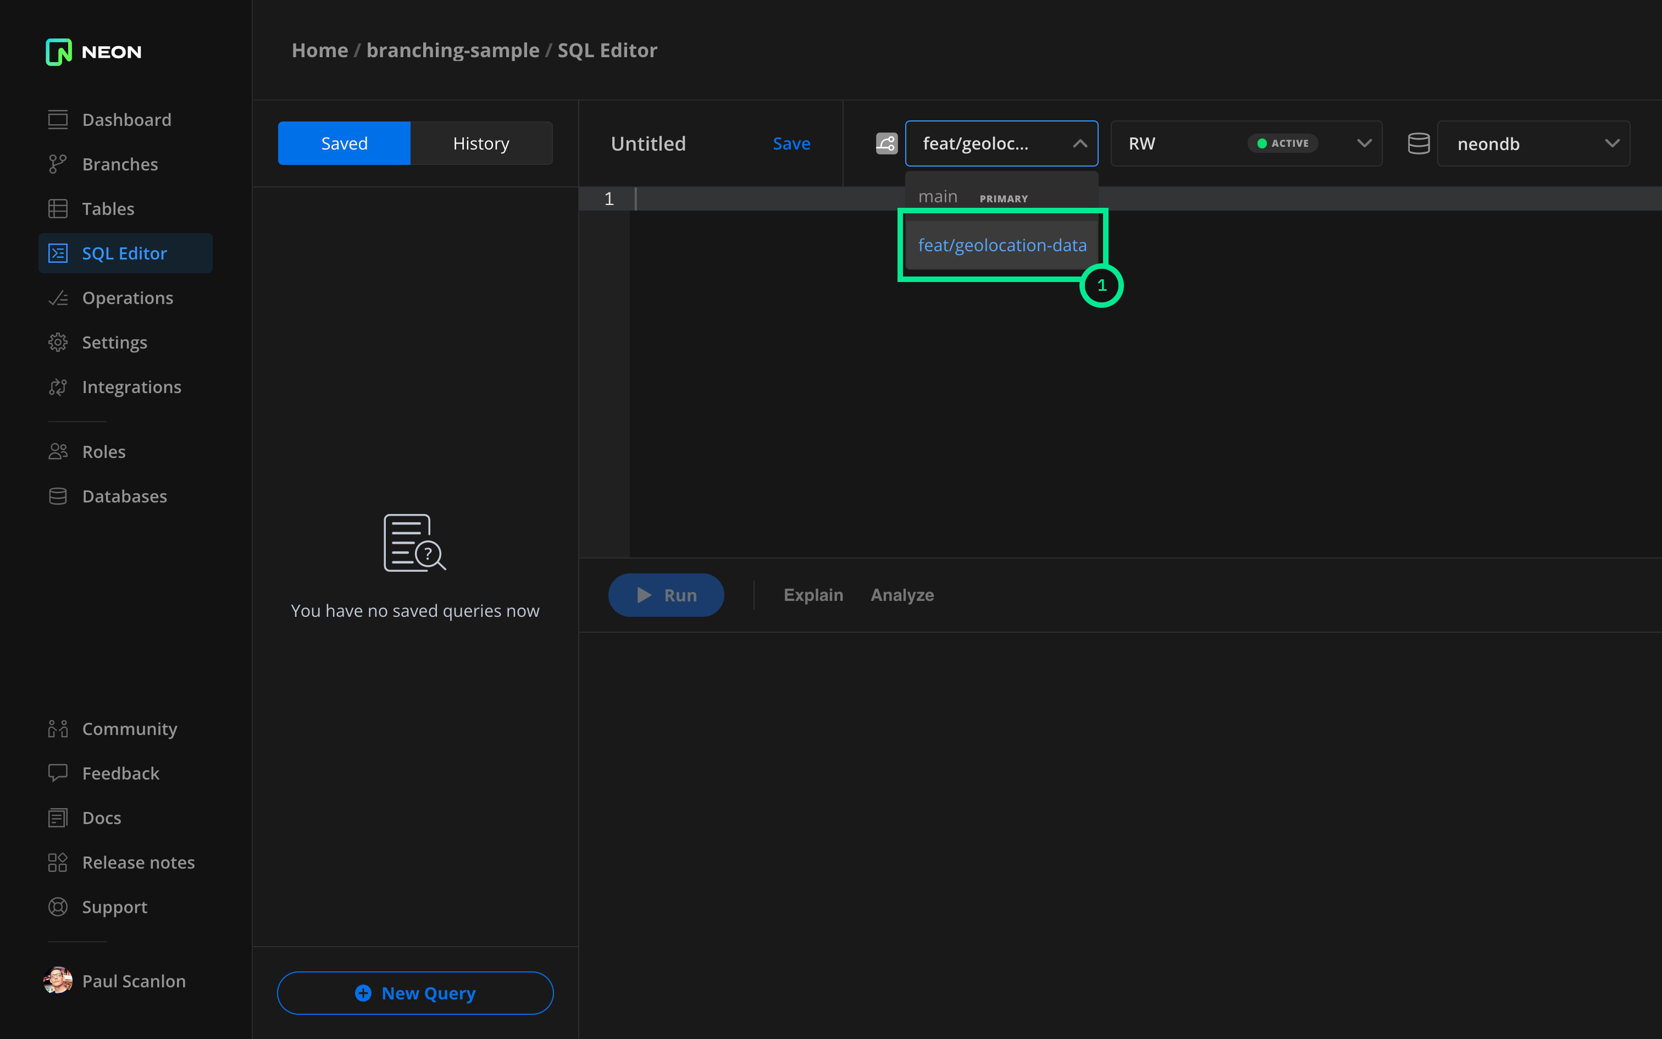Click the Neon logo icon
The image size is (1662, 1039).
tap(58, 52)
